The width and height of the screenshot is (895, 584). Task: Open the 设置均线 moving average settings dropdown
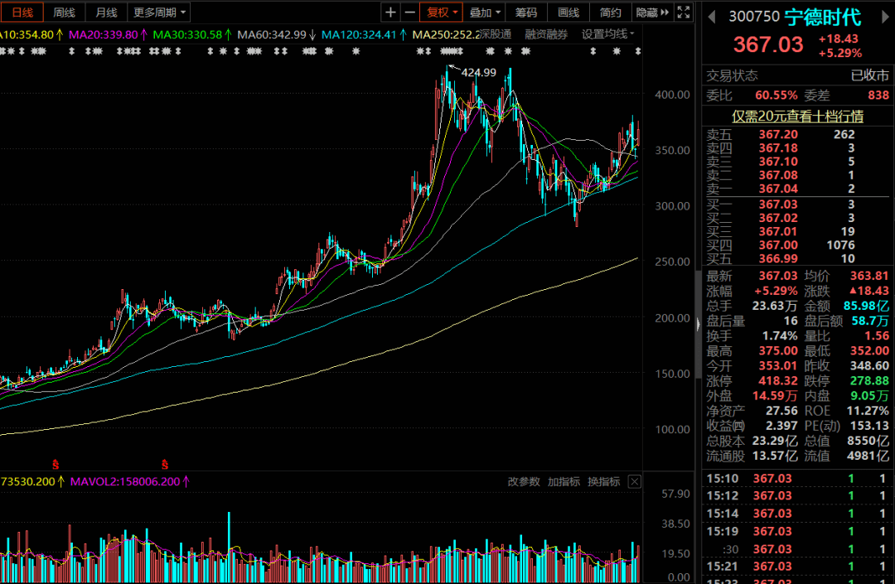(607, 34)
